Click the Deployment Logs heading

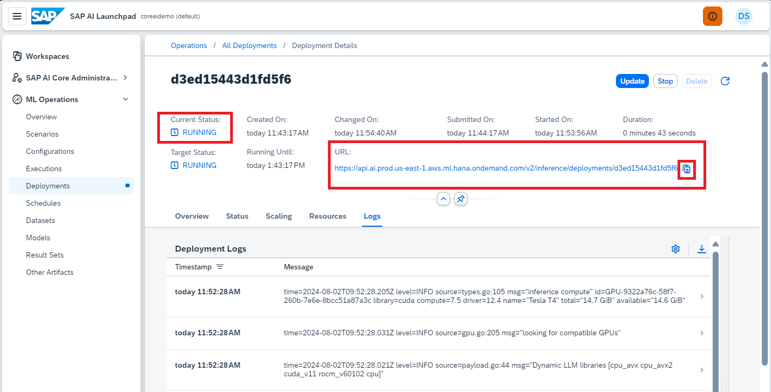[x=211, y=249]
